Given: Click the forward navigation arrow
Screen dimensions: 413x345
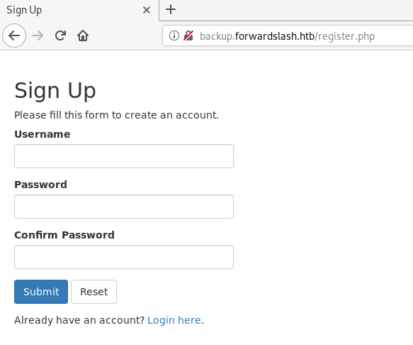Looking at the screenshot, I should tap(38, 35).
